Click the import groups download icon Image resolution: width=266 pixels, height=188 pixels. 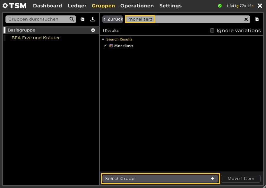tap(93, 19)
